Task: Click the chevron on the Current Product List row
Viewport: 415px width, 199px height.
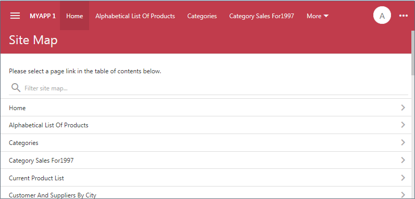Action: [403, 178]
